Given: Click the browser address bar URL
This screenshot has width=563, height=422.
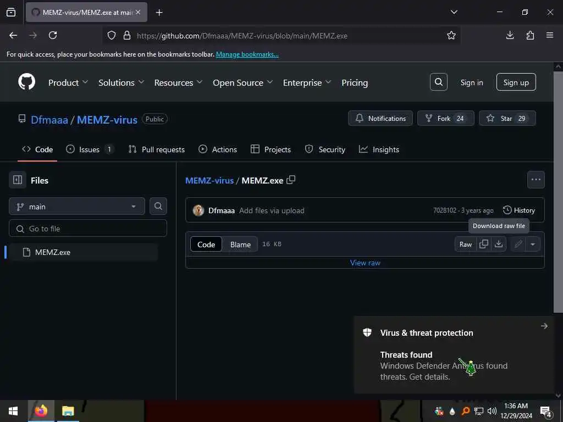Looking at the screenshot, I should point(242,36).
